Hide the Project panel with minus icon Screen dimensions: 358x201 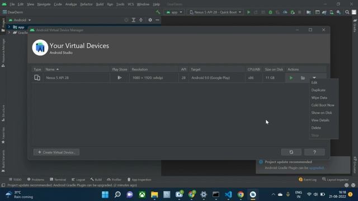pos(157,20)
